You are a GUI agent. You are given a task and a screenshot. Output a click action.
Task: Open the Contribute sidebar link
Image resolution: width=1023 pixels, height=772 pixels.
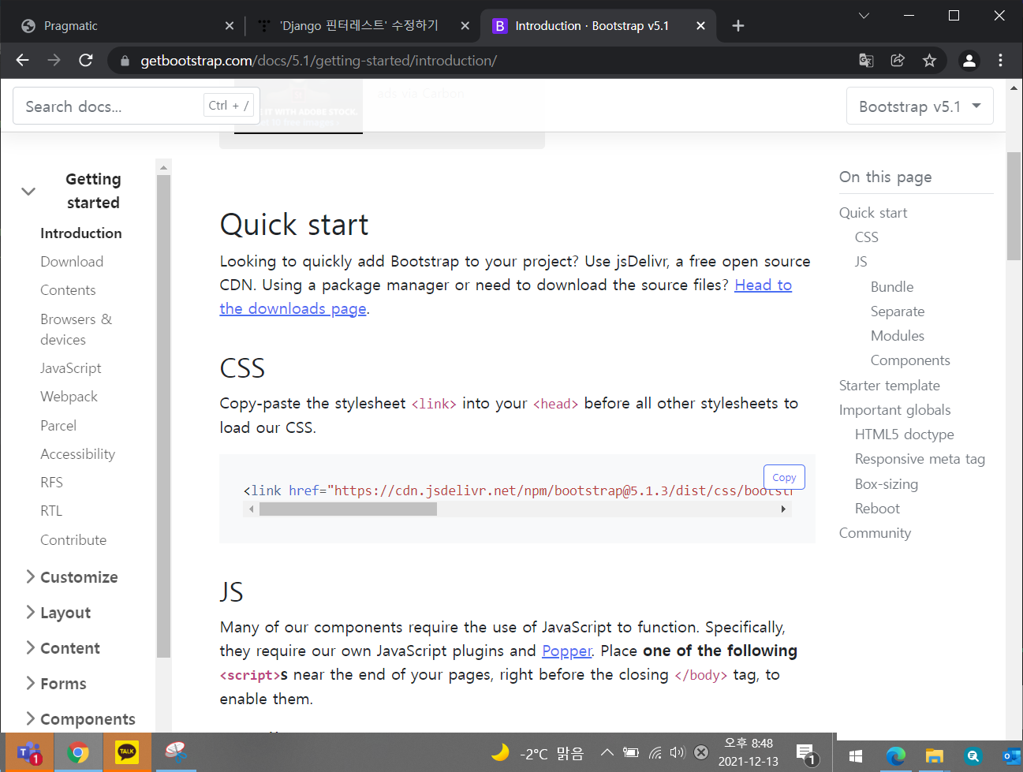(x=73, y=540)
